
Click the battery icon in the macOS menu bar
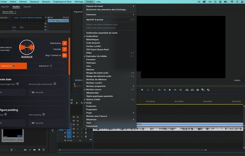point(226,2)
